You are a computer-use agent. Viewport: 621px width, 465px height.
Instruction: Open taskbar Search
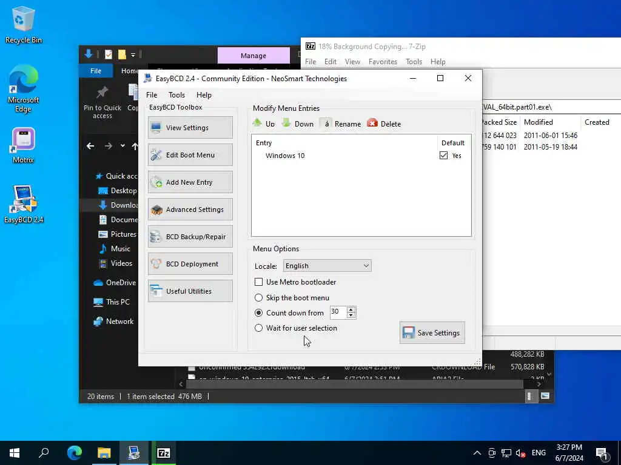44,453
